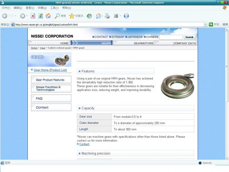Select the GEARMOTORS navigation tab
Viewport: 229px width, 172px height.
134,43
